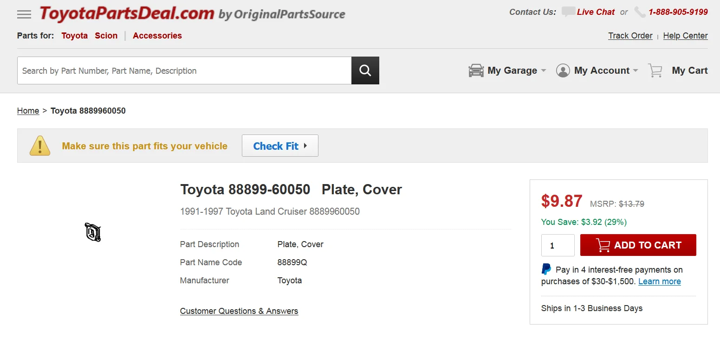Click the 1991-1997 Toyota Land Cruiser subtitle

(270, 211)
